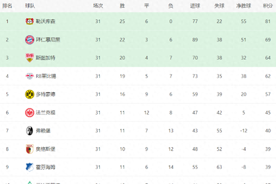Click the 场次 column header

(x=98, y=6)
